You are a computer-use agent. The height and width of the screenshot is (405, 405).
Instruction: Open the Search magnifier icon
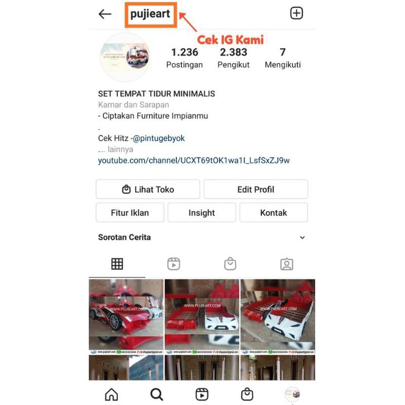click(x=157, y=394)
